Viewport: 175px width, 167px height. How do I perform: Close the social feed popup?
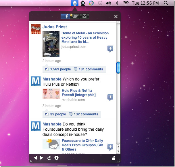tap(116, 16)
